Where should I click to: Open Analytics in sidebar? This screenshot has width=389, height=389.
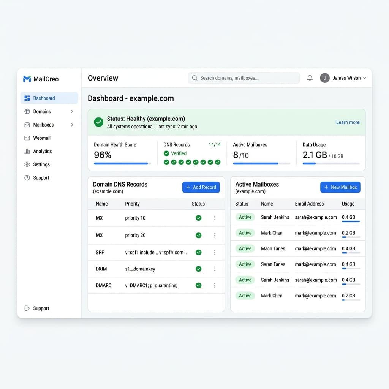49,151
